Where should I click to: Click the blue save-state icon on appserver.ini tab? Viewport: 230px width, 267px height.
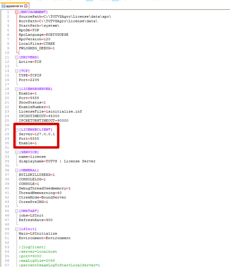tap(3, 6)
